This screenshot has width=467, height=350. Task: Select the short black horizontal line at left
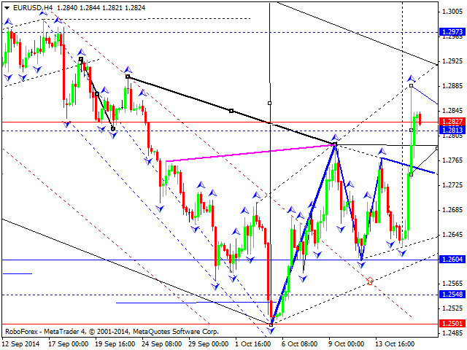pos(18,273)
